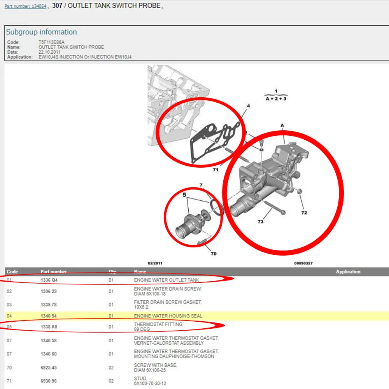The image size is (389, 389).
Task: Click code '03' in the gasket row
Action: pyautogui.click(x=9, y=305)
